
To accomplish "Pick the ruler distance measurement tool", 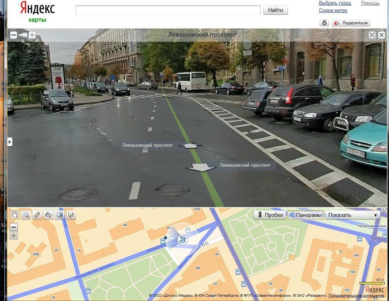I will 37,215.
